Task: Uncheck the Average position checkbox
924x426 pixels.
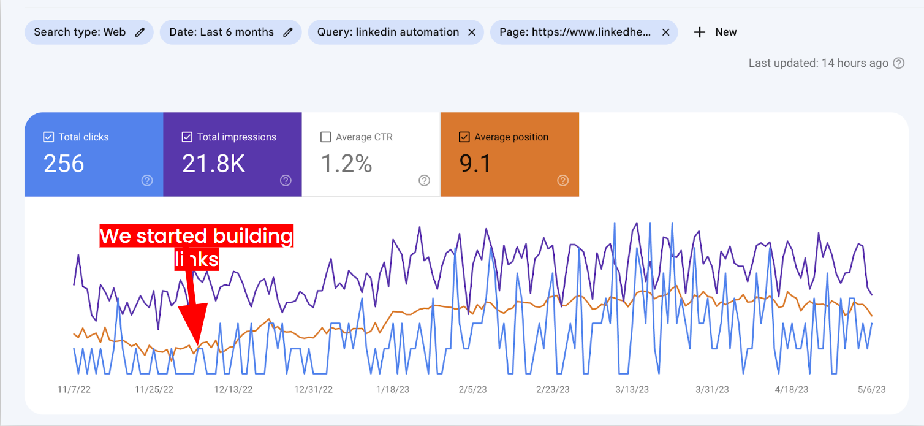Action: pyautogui.click(x=464, y=137)
